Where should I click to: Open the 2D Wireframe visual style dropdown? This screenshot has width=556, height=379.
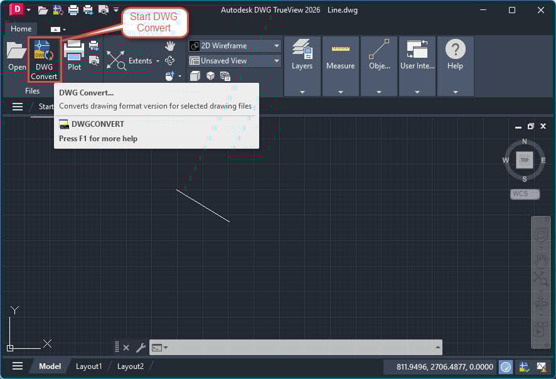coord(276,45)
